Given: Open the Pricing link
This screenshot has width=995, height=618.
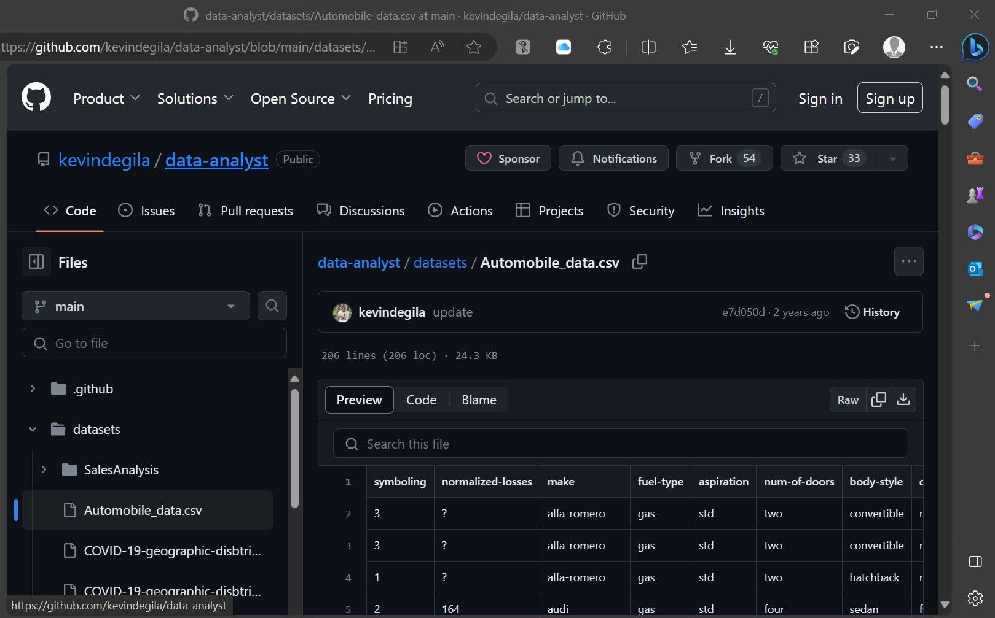Looking at the screenshot, I should point(390,98).
